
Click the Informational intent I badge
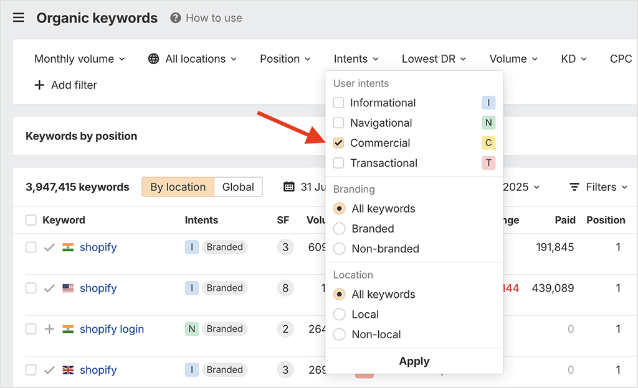coord(488,103)
